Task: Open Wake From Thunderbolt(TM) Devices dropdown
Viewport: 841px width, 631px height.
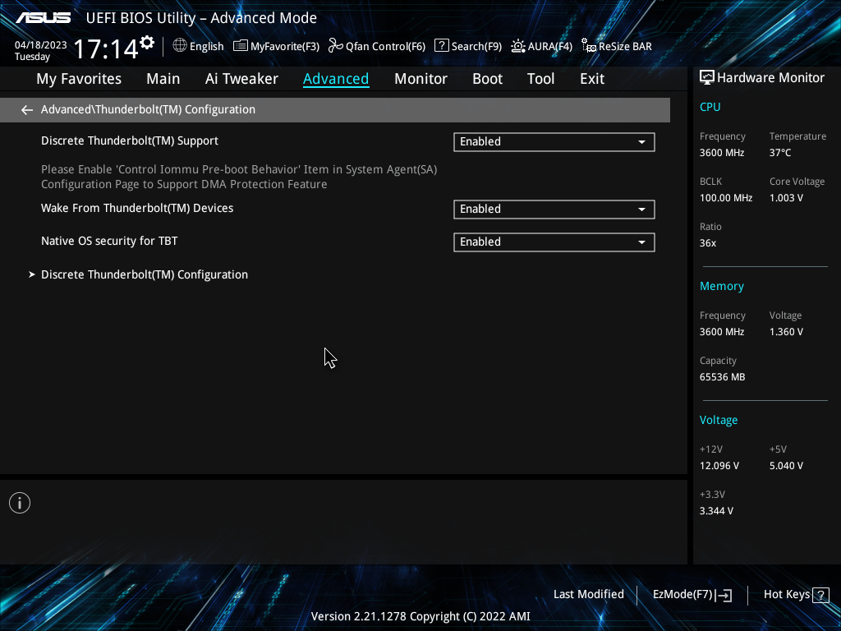Action: [x=554, y=210]
